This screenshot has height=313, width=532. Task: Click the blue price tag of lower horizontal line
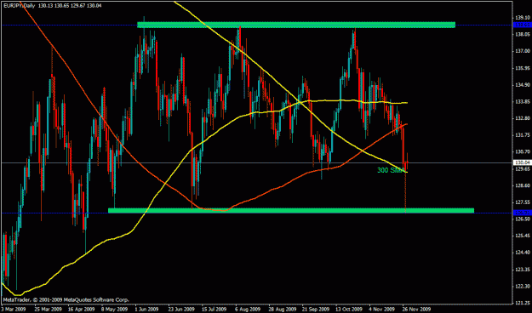(x=523, y=213)
